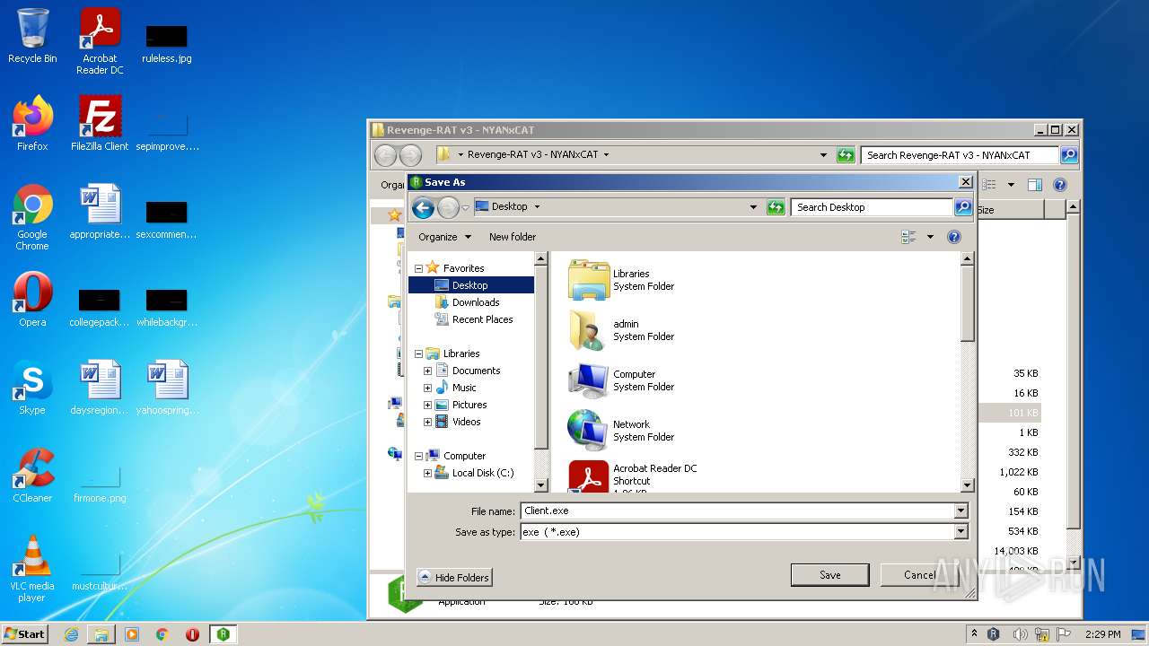This screenshot has height=646, width=1149.
Task: Select the appropriate Word document on desktop
Action: 100,212
